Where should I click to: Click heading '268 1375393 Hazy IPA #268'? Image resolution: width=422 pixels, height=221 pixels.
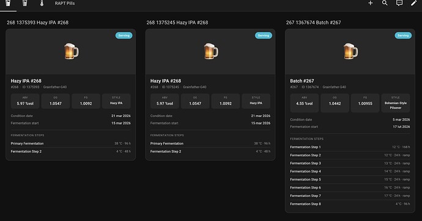click(x=38, y=23)
